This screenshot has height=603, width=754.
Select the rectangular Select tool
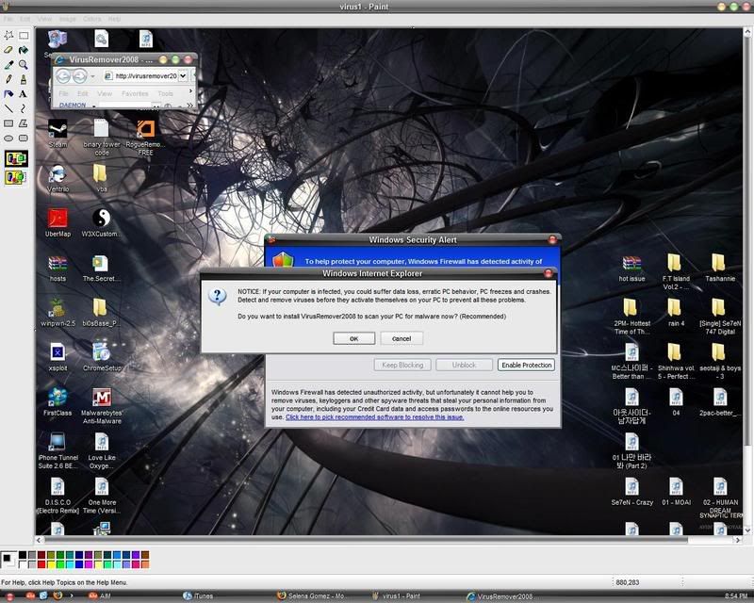(23, 35)
